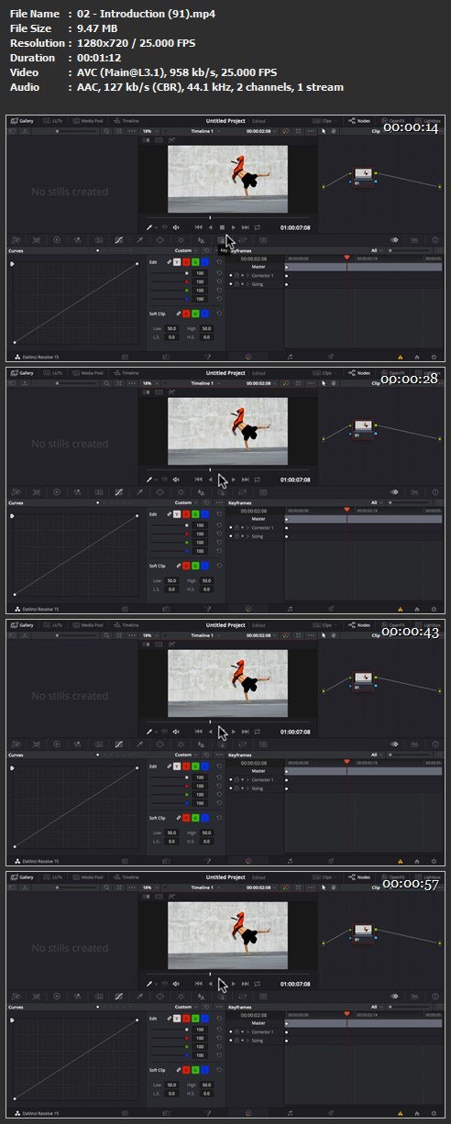
Task: Click the node thumbnail 01 in the 00:00:14 frame
Action: [x=363, y=171]
